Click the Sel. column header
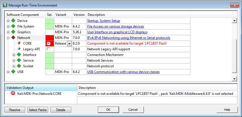The height and width of the screenshot is (117, 242). [50, 15]
